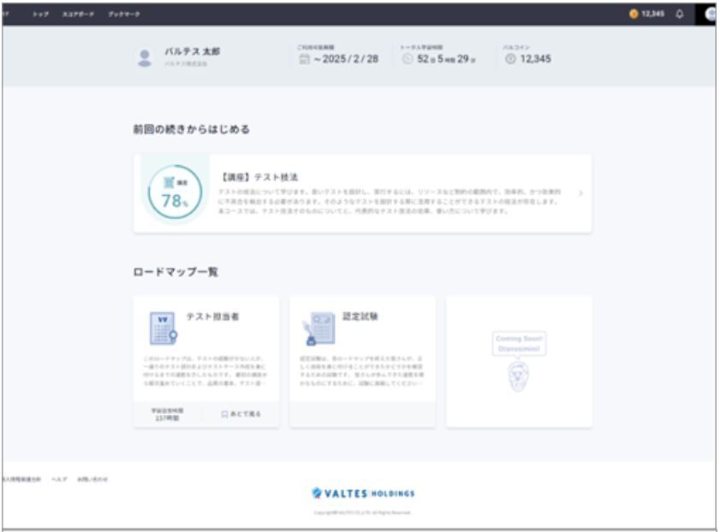The width and height of the screenshot is (720, 532).
Task: Click the lion mascot in Coming Soon card
Action: click(x=519, y=376)
